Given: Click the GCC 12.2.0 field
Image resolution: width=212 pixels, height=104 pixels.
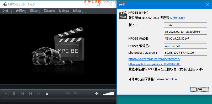Looking at the screenshot, I should (x=185, y=46).
